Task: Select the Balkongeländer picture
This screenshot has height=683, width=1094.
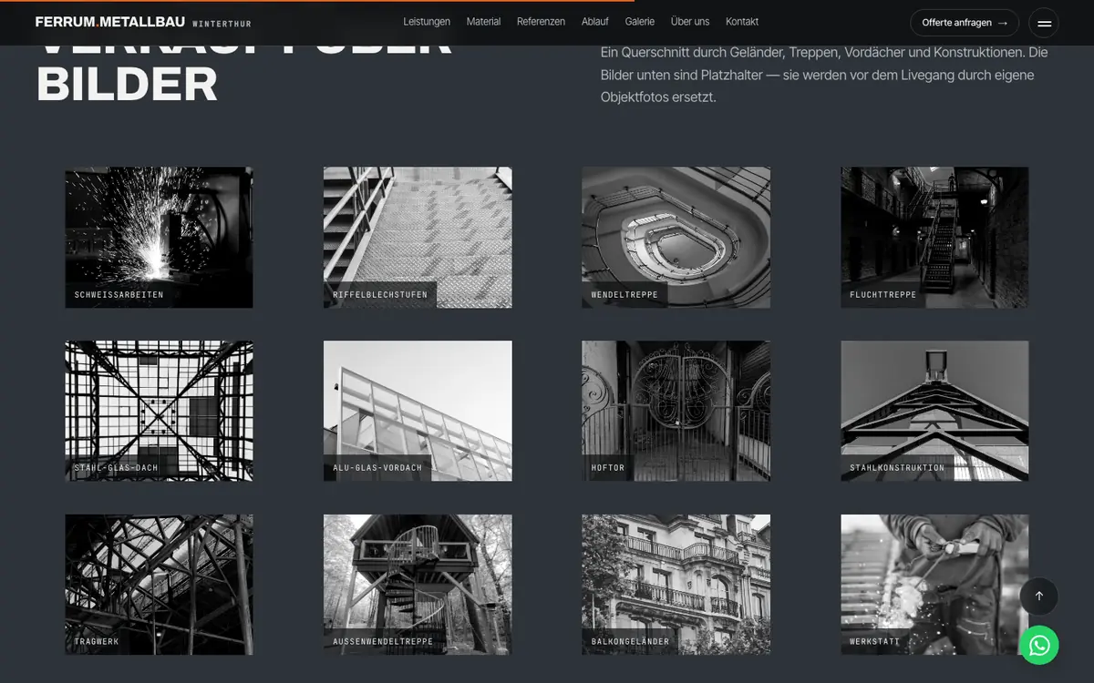Action: [676, 585]
